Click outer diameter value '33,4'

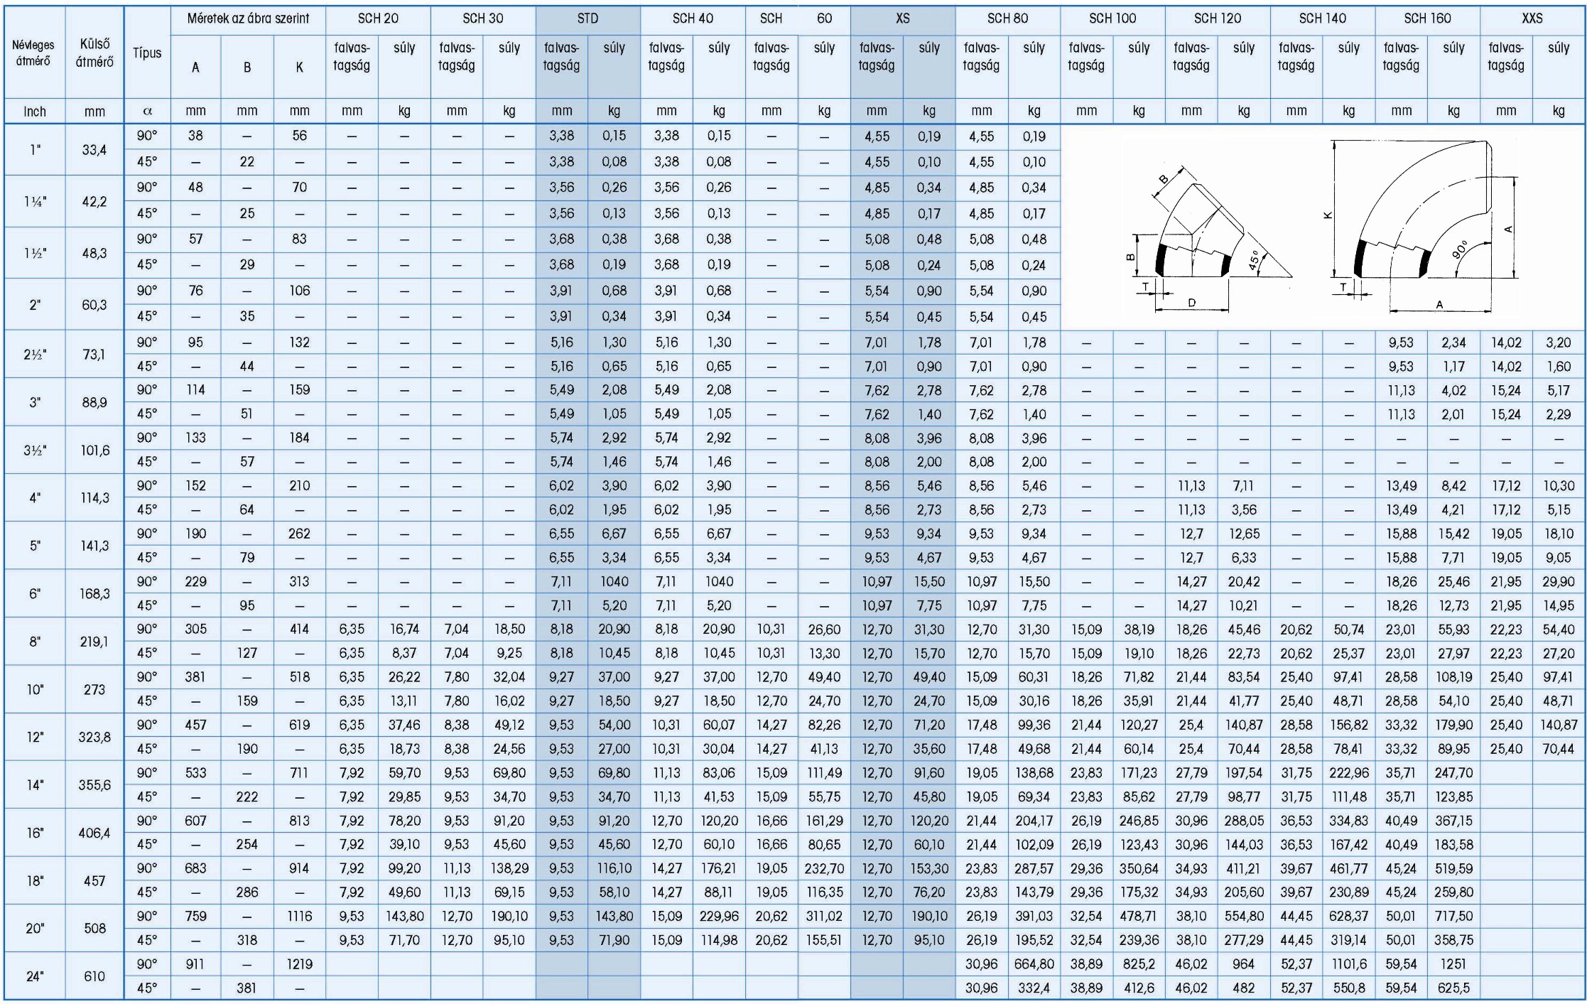[x=94, y=150]
